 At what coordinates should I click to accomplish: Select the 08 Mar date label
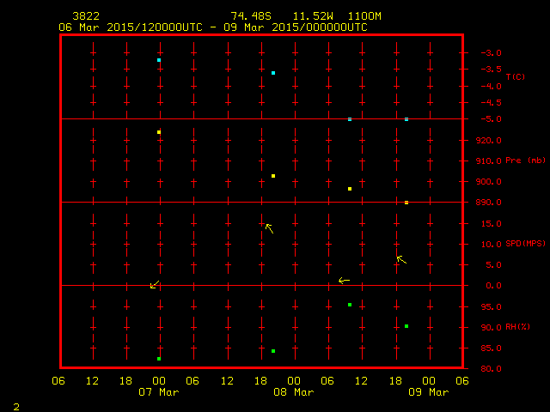tap(294, 392)
